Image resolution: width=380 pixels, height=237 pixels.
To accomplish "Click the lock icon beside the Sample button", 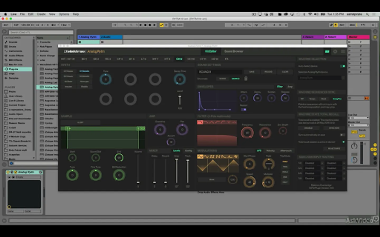I will pyautogui.click(x=246, y=78).
